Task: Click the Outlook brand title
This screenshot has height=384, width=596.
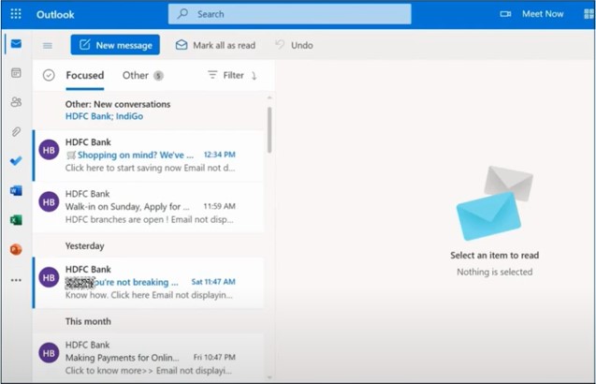Action: pos(55,14)
